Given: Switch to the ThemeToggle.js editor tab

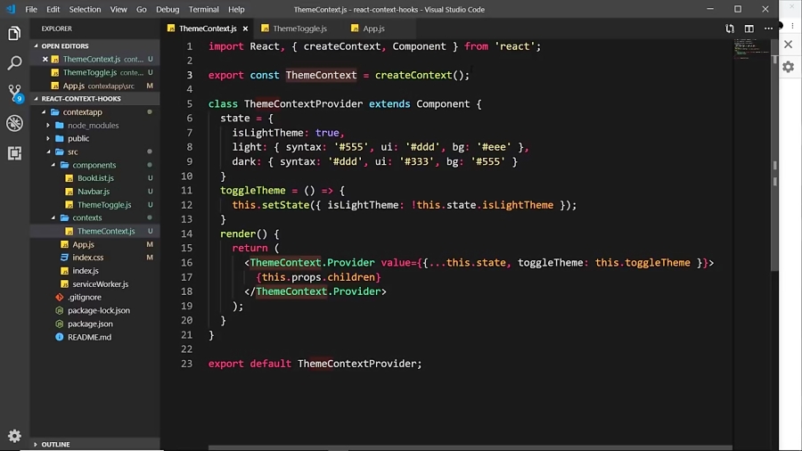Looking at the screenshot, I should [x=299, y=29].
